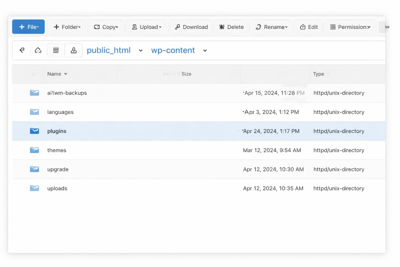The height and width of the screenshot is (267, 400).
Task: Open the Rename dropdown
Action: [x=271, y=27]
